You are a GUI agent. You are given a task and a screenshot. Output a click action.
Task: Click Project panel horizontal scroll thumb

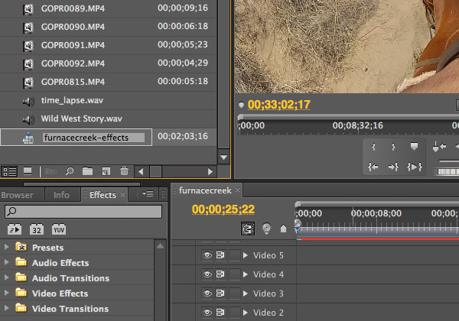(156, 172)
